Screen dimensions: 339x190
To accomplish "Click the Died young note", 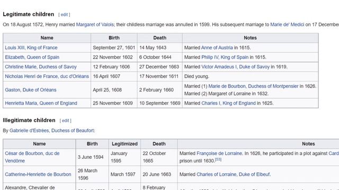I will click(x=197, y=77).
